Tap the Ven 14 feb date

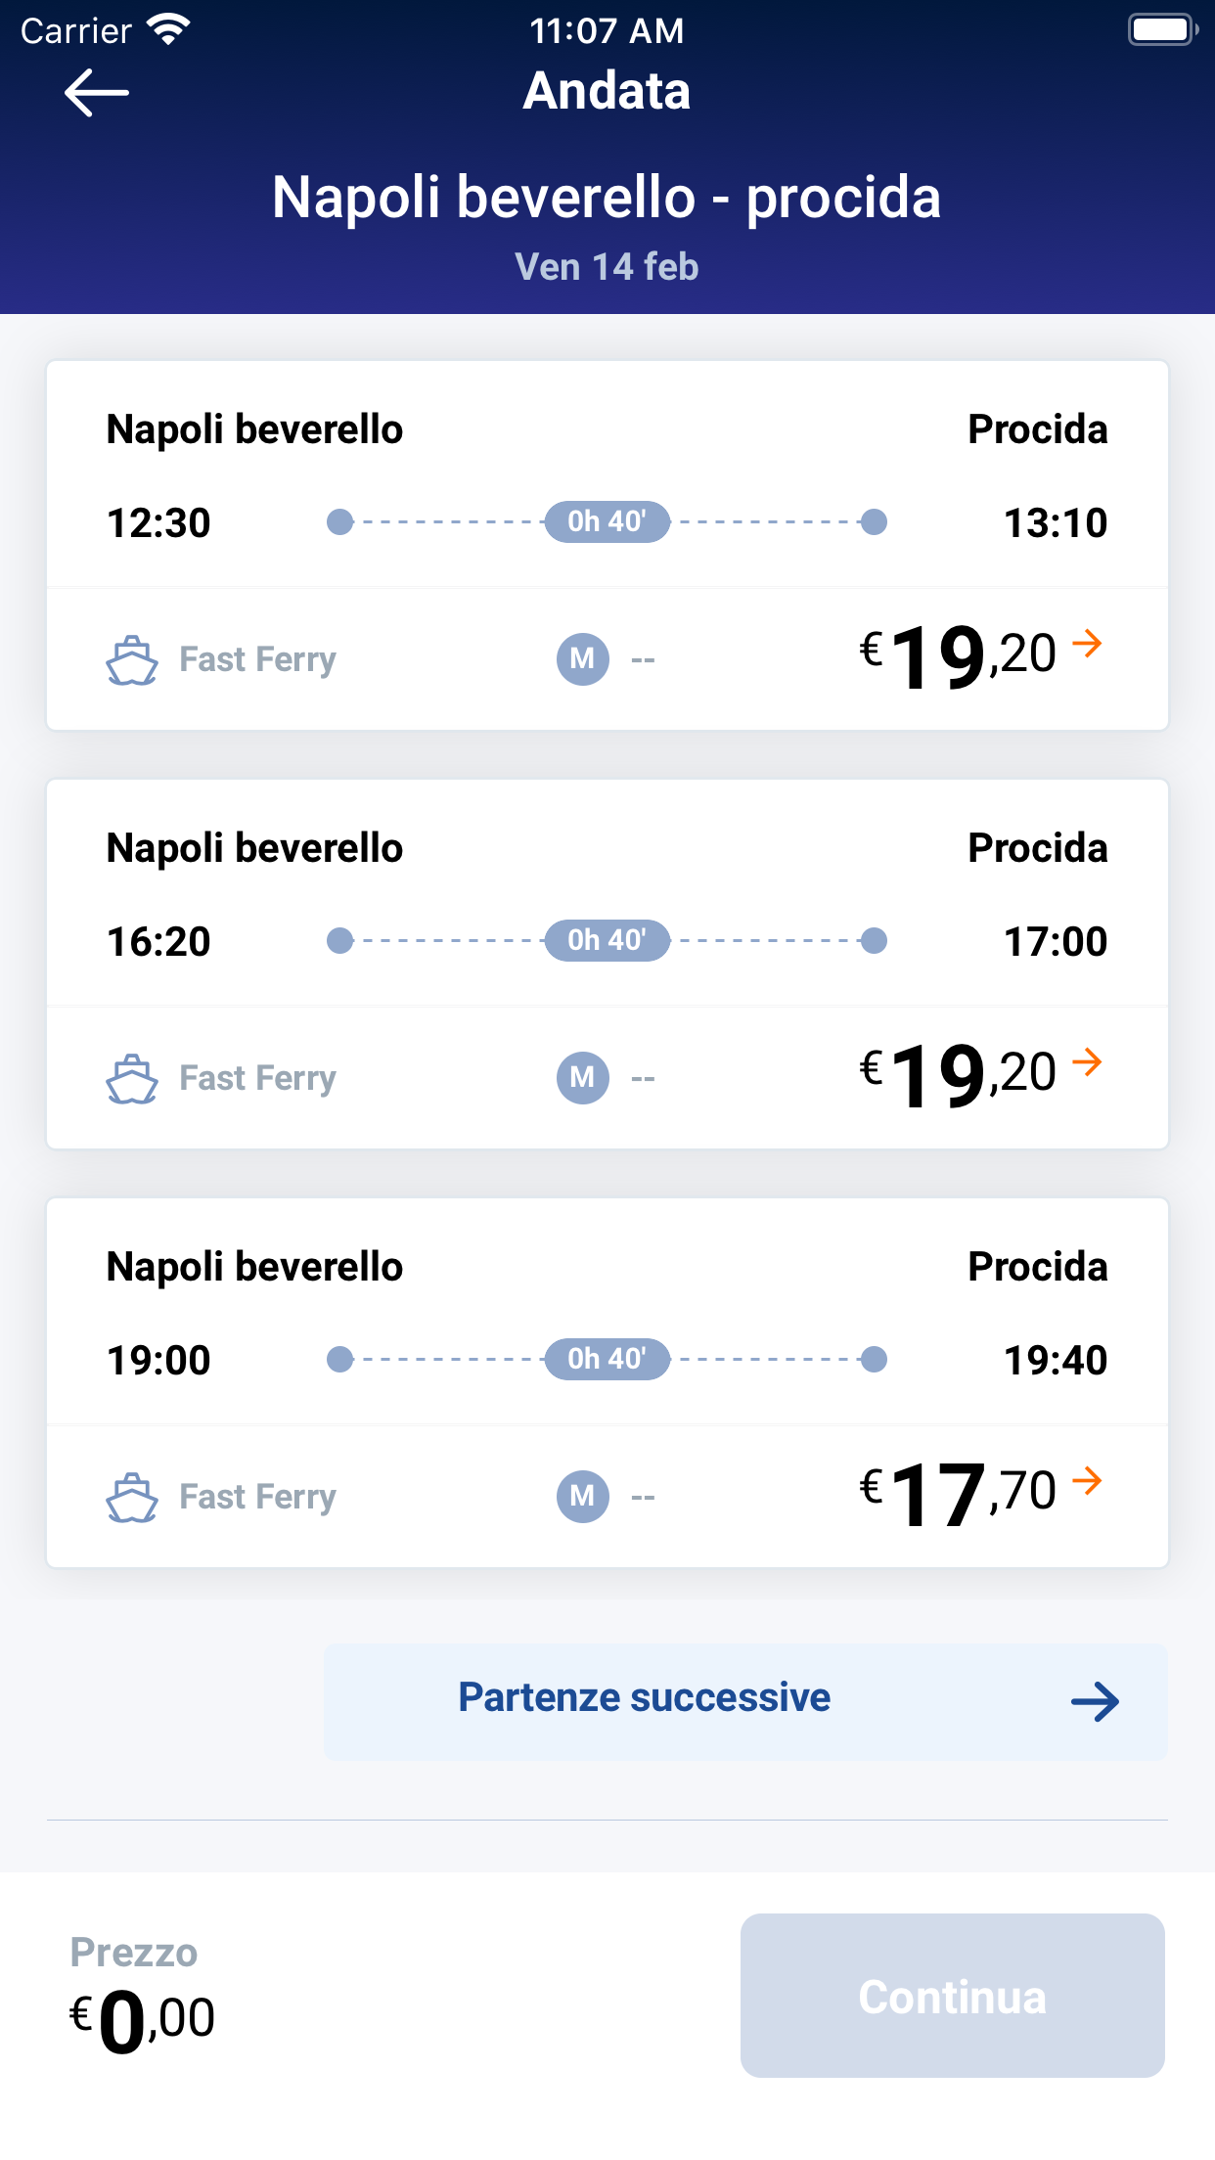point(607,267)
